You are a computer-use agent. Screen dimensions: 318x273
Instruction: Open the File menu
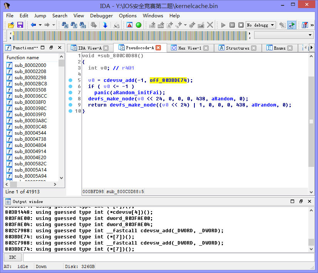pyautogui.click(x=10, y=16)
